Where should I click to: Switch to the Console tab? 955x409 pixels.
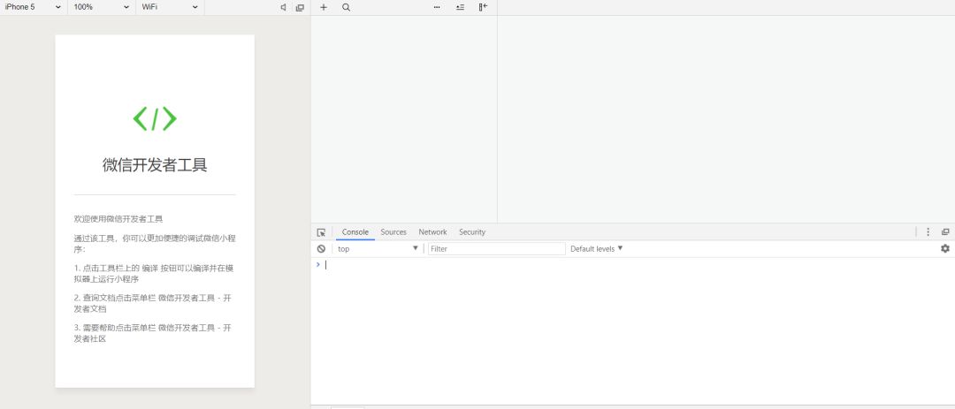[x=355, y=232]
